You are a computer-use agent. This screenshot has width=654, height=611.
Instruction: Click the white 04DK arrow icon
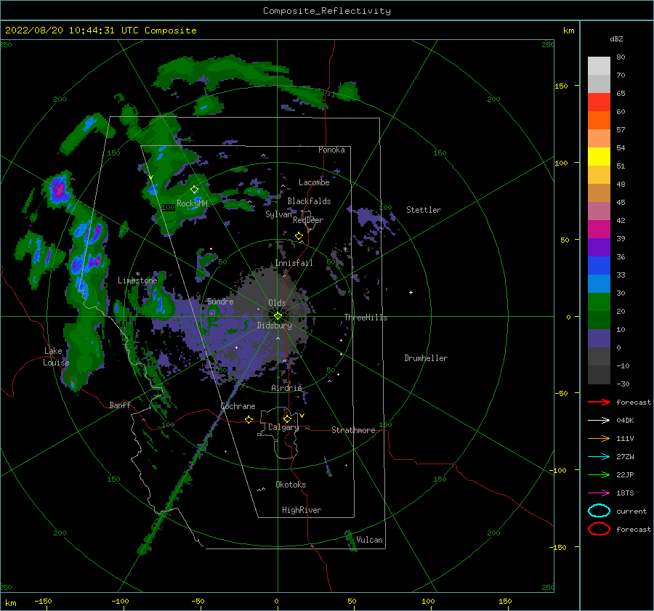599,421
